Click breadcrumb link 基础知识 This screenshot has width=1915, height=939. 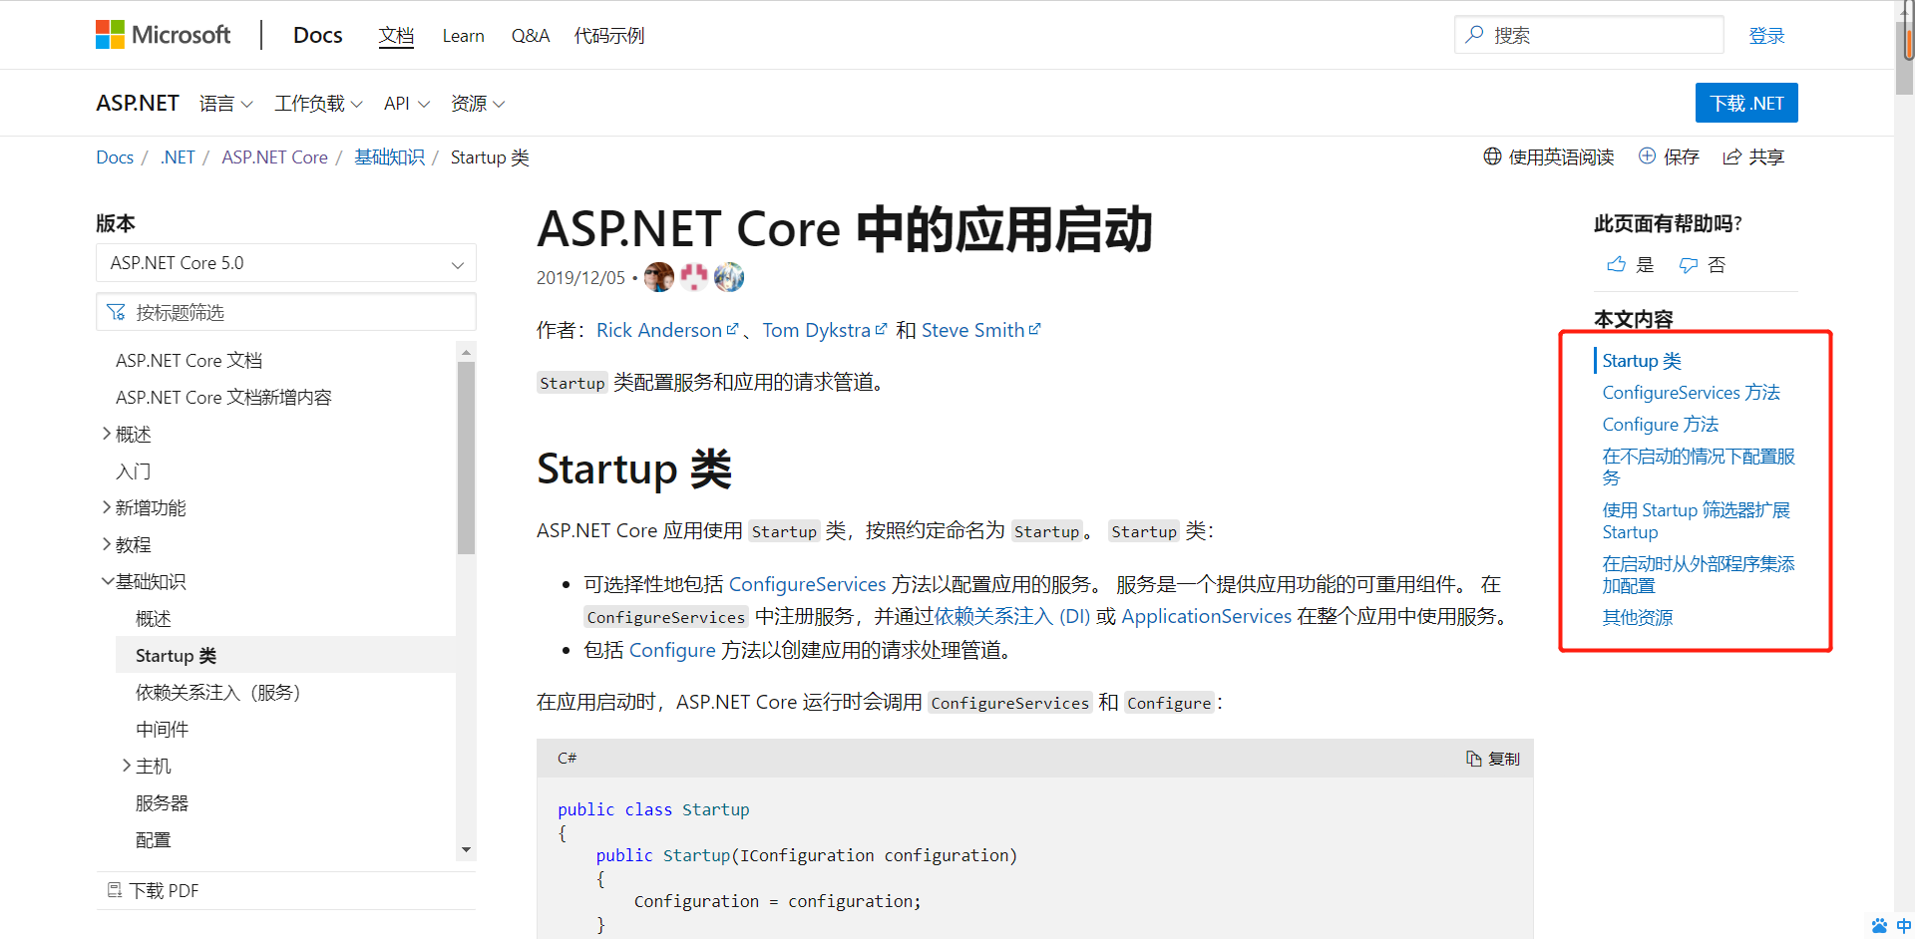pyautogui.click(x=390, y=157)
